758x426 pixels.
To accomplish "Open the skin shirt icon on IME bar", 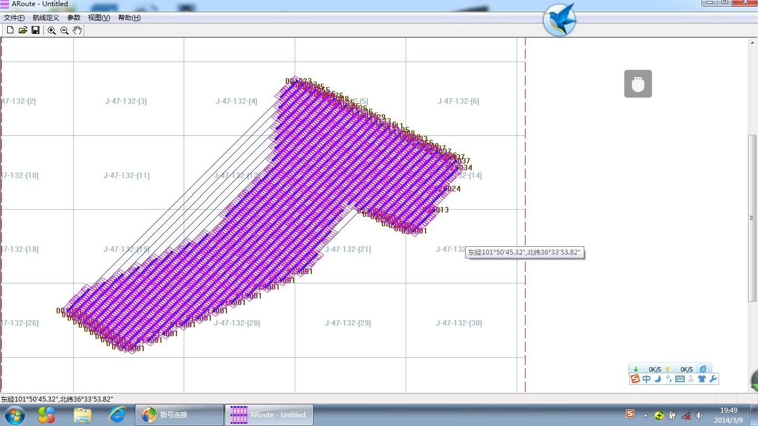I will [x=702, y=379].
